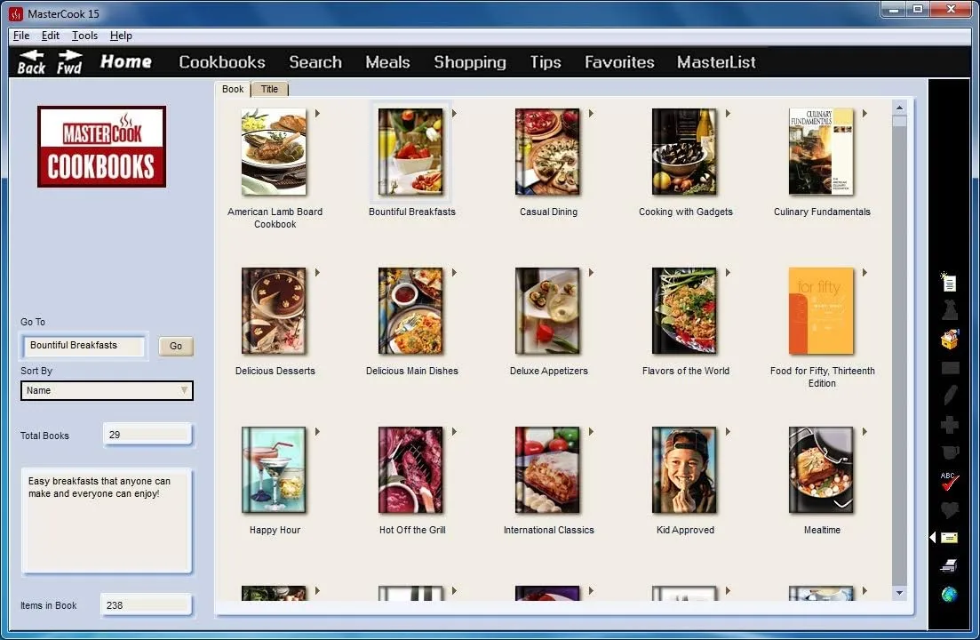This screenshot has width=980, height=640.
Task: Open the File menu
Action: (x=20, y=36)
